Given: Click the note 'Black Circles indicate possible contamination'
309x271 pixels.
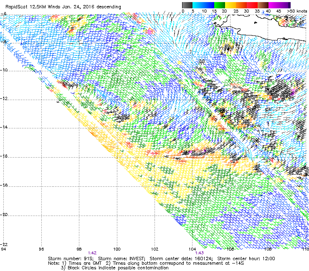Looking at the screenshot, I should [118, 268].
